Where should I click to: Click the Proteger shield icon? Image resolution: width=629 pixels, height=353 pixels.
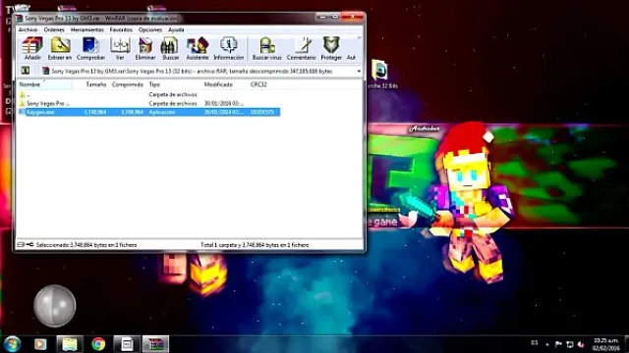click(x=331, y=48)
